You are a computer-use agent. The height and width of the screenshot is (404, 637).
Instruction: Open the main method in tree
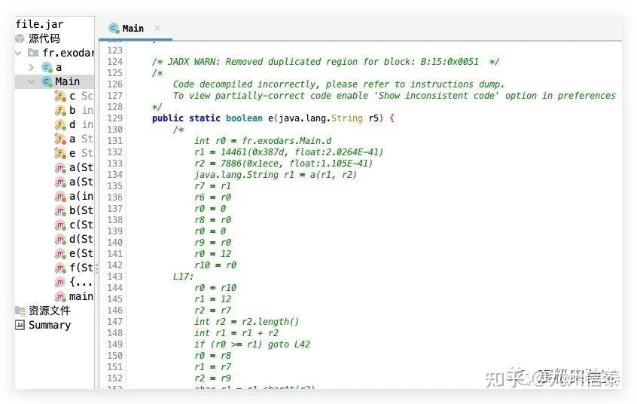point(81,296)
